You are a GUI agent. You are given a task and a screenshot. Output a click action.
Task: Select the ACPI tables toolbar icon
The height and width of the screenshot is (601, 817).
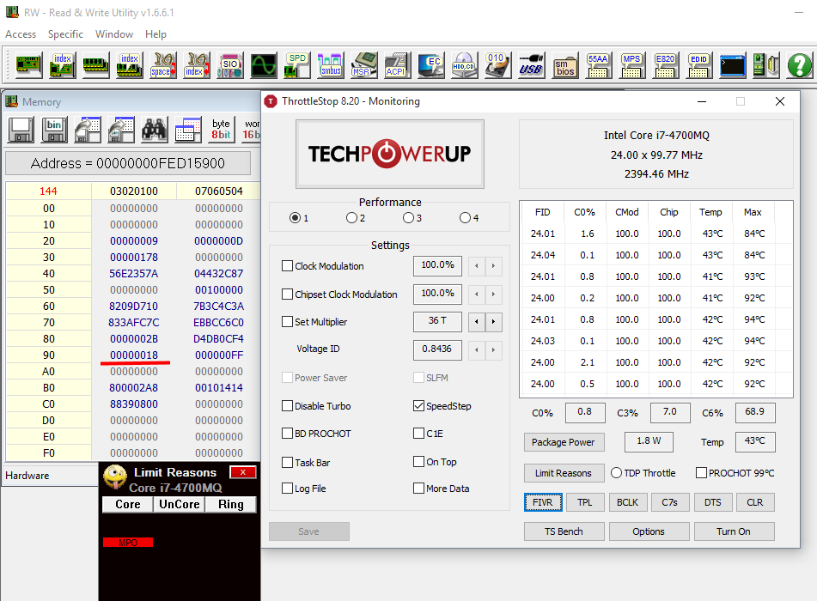[x=395, y=64]
